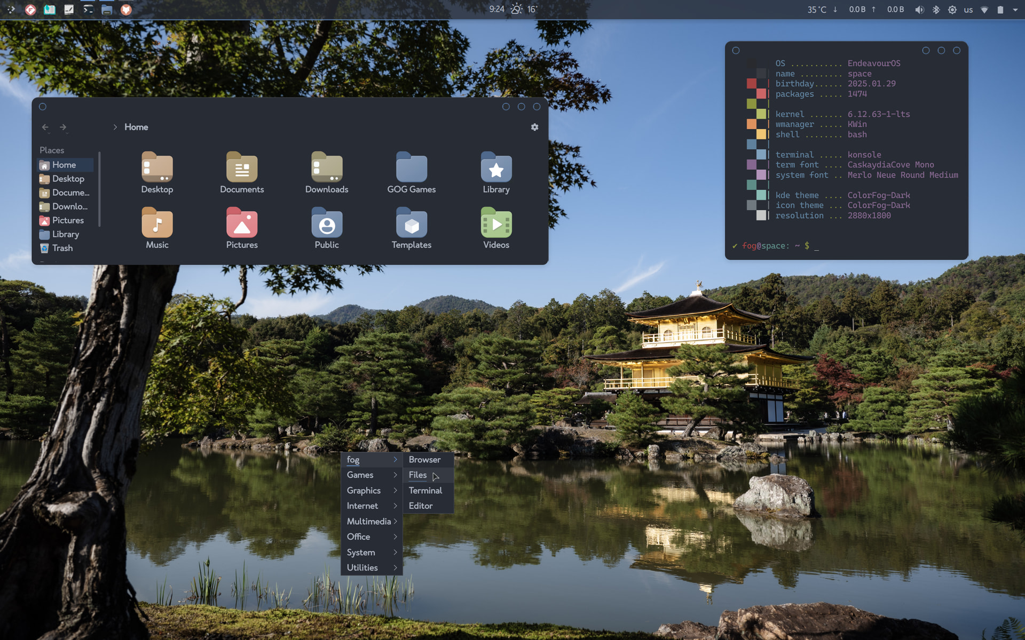
Task: Expand the Utilities submenu
Action: click(x=371, y=567)
